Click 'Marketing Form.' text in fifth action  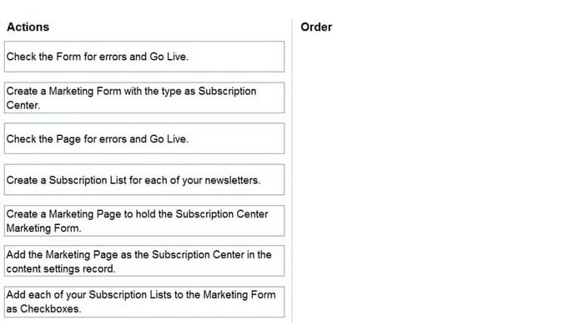coord(43,228)
